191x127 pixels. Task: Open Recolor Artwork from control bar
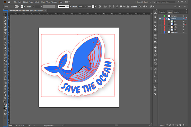coord(100,6)
